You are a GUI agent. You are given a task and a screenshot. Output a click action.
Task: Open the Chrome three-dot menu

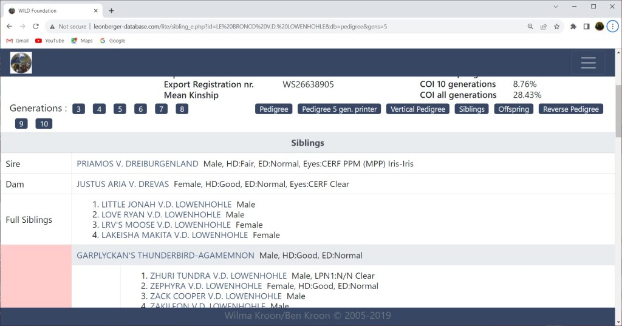[612, 27]
